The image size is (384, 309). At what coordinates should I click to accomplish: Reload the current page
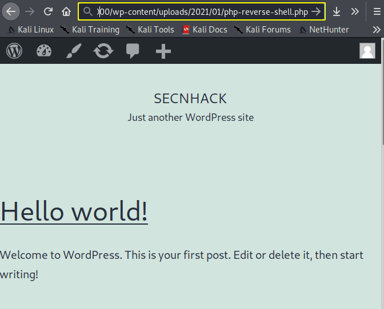[x=48, y=11]
